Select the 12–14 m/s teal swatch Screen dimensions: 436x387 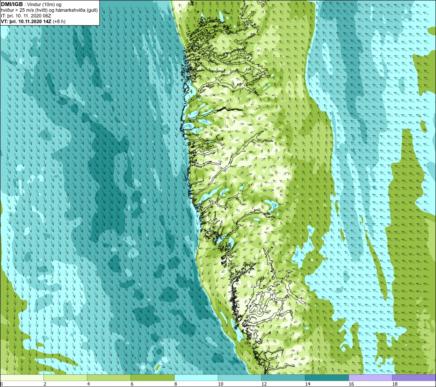tap(283, 377)
